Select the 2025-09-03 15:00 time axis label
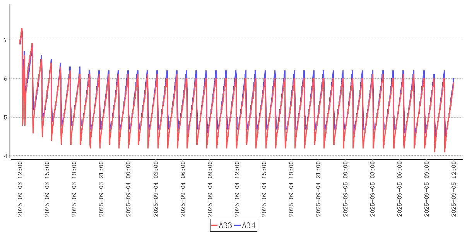Viewport: 467px width, 232px height. point(47,189)
